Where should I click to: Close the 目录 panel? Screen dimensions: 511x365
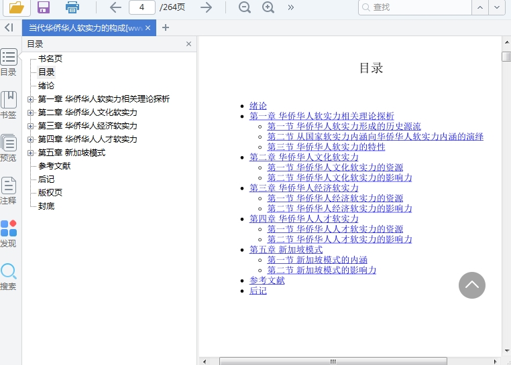pyautogui.click(x=188, y=44)
